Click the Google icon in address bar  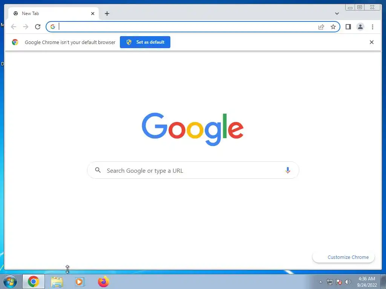53,27
